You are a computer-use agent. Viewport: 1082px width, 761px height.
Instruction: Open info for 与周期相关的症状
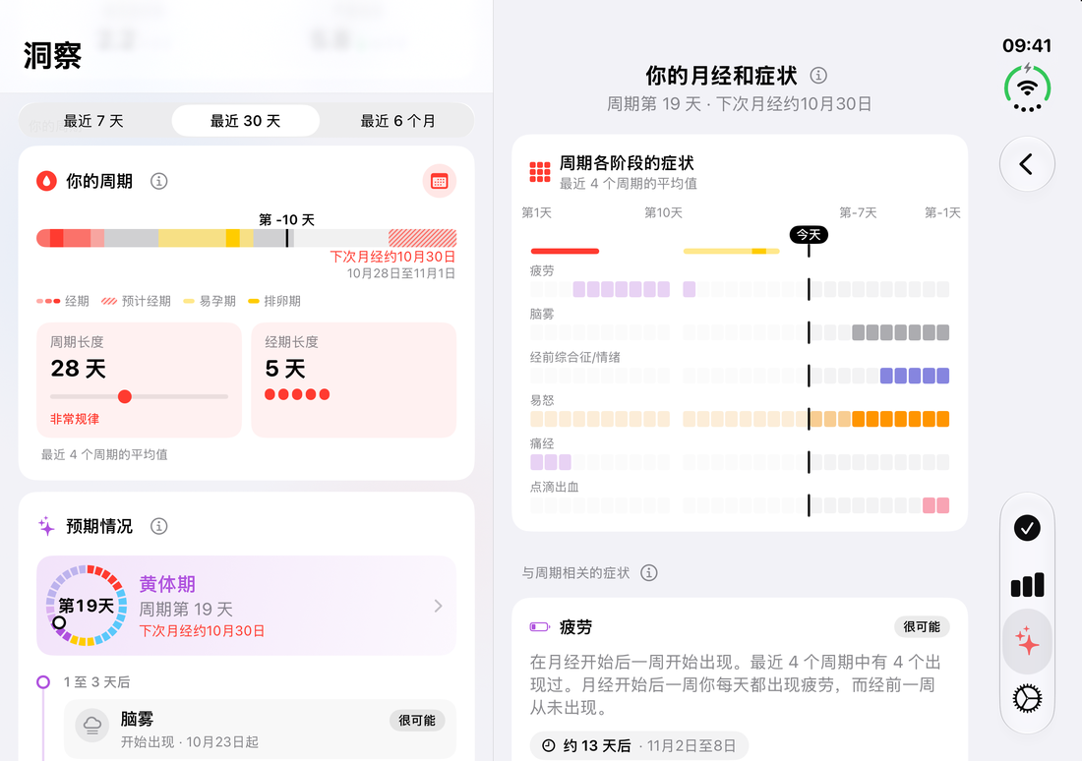pyautogui.click(x=648, y=572)
